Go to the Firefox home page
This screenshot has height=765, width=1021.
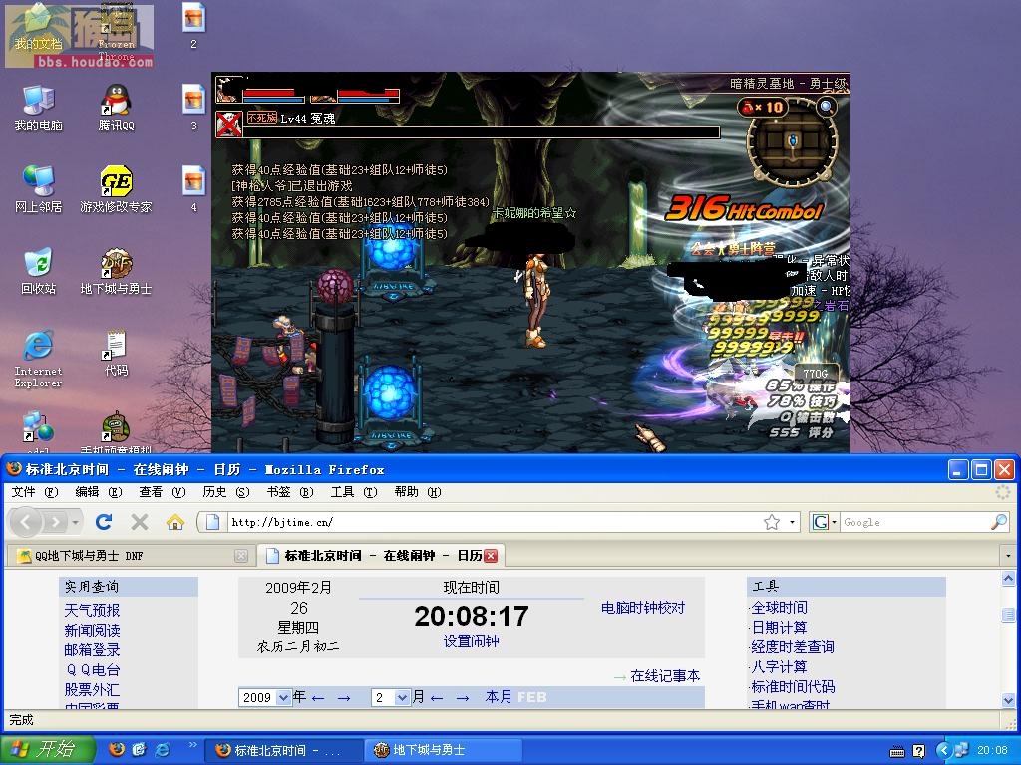[x=175, y=522]
